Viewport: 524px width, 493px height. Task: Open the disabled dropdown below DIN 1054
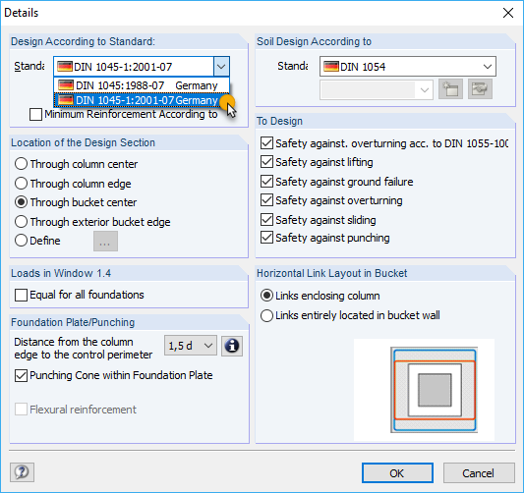click(x=377, y=89)
